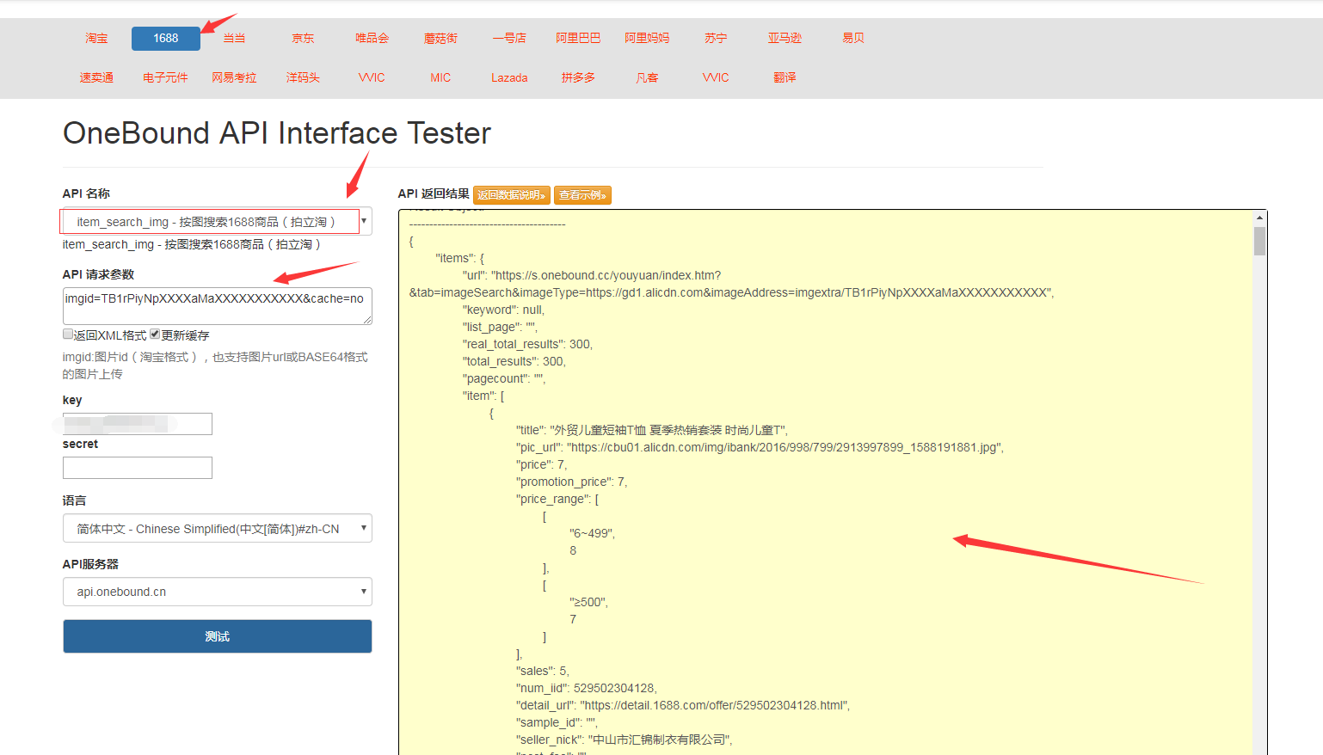Select the highlighted 1688 tab

tap(165, 38)
